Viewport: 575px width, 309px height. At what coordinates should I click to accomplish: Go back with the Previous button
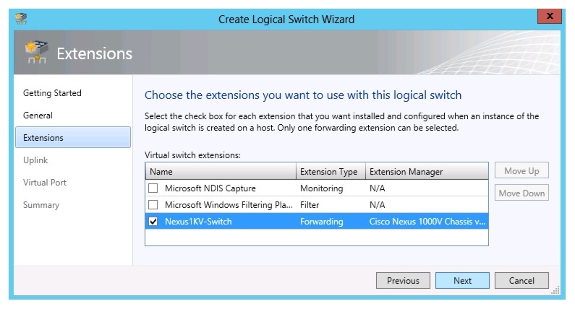403,280
